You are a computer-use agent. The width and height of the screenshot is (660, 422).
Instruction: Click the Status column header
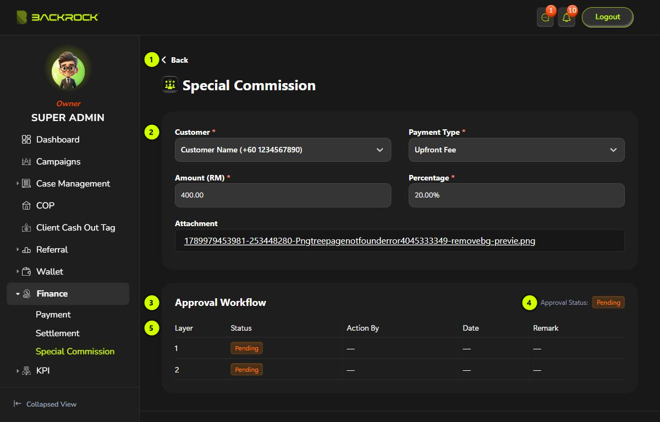click(x=241, y=328)
